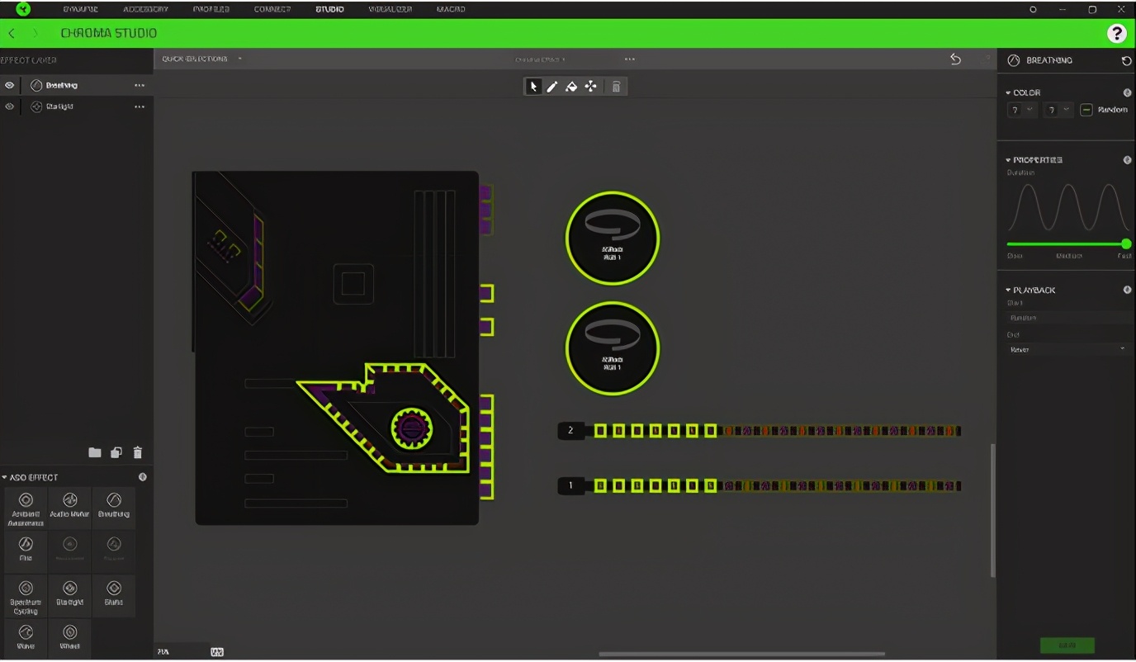
Task: Collapse the Properties section
Action: [1008, 160]
